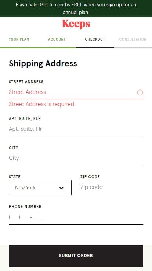Screen dimensions: 152x271
Task: Submit the order with the black button
Action: [76, 256]
